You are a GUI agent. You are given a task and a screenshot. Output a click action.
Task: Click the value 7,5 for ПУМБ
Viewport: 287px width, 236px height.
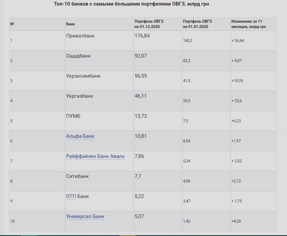pos(185,121)
